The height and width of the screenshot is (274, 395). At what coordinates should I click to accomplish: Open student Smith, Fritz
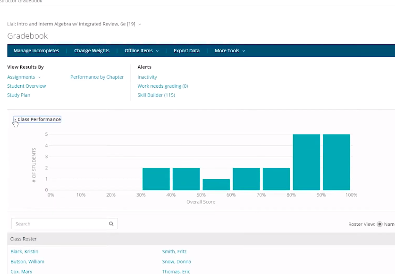[174, 251]
